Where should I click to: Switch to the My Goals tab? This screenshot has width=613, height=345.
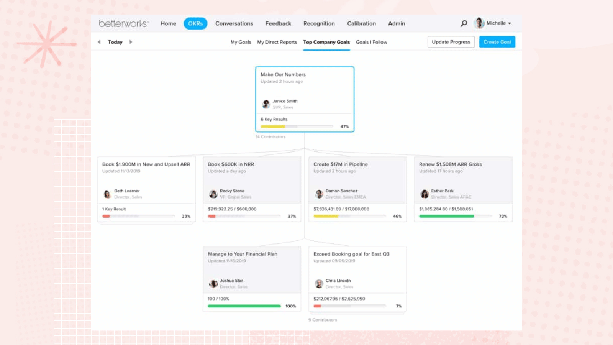[x=241, y=42]
